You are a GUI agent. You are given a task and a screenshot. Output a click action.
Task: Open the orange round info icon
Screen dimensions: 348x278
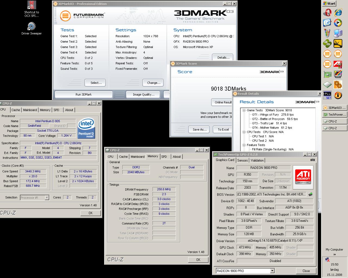click(338, 95)
